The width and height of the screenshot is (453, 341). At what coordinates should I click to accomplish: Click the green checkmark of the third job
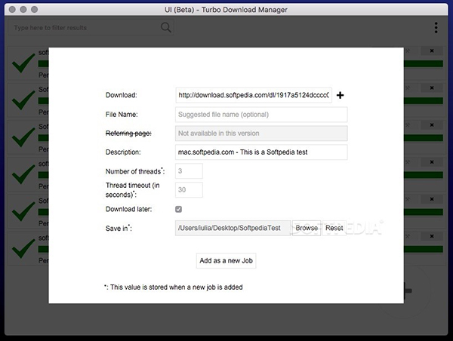coord(23,137)
